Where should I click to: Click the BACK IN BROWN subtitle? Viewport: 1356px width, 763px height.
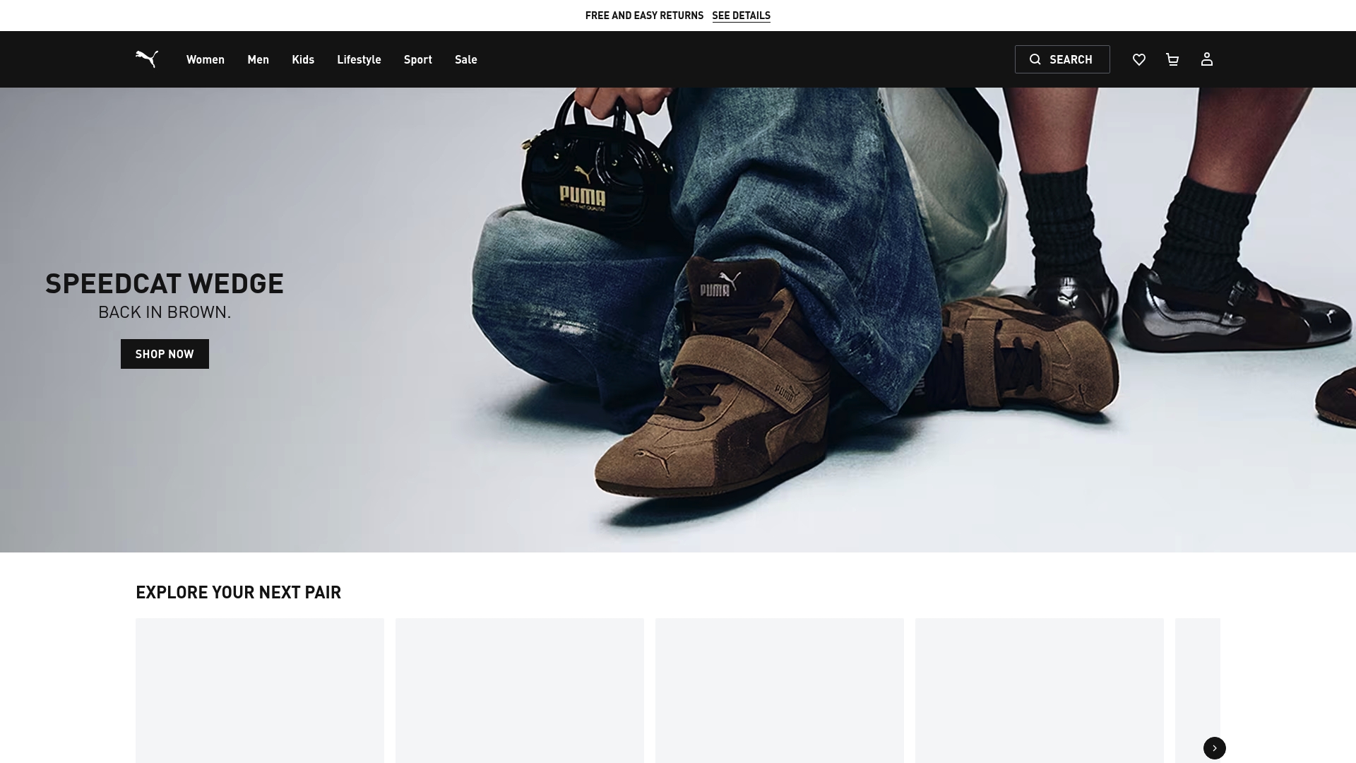165,312
